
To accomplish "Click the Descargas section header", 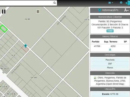I will point(110,55).
